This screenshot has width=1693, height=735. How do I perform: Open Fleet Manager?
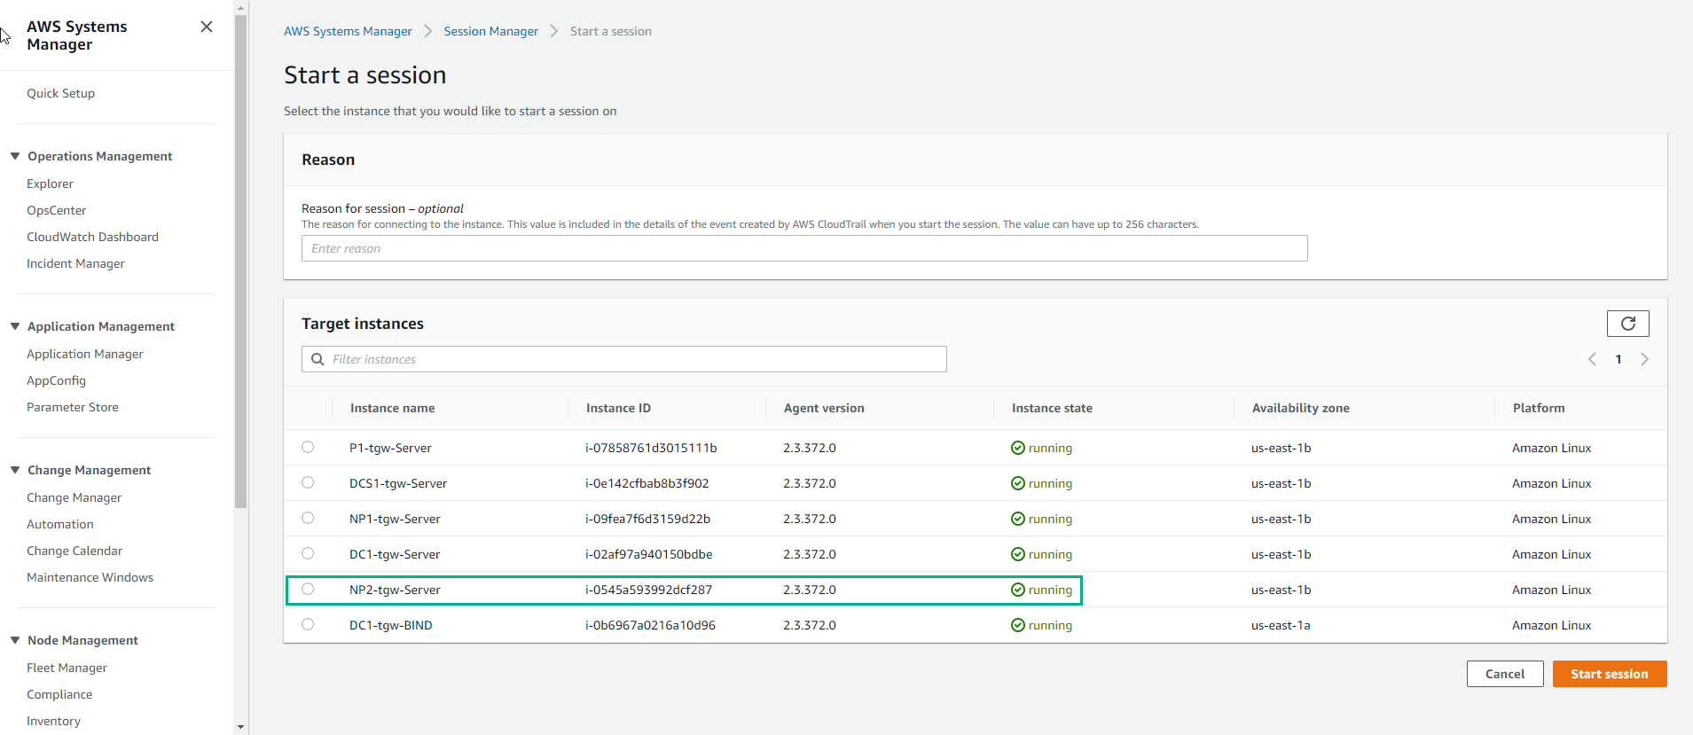[67, 668]
